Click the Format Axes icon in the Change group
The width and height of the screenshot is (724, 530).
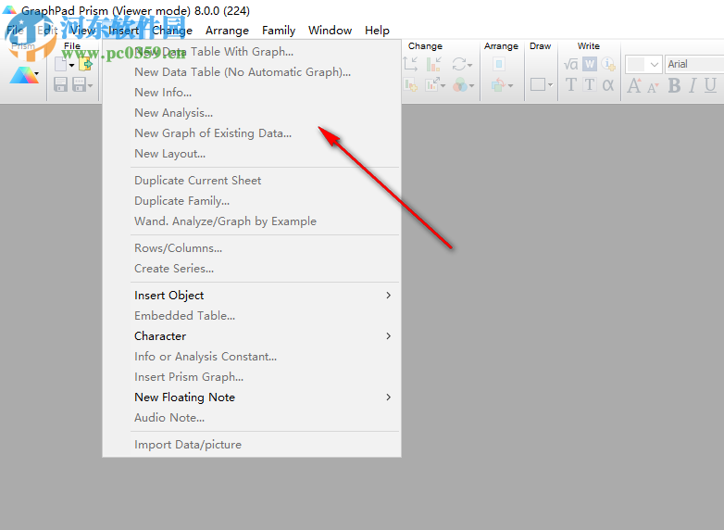[410, 64]
